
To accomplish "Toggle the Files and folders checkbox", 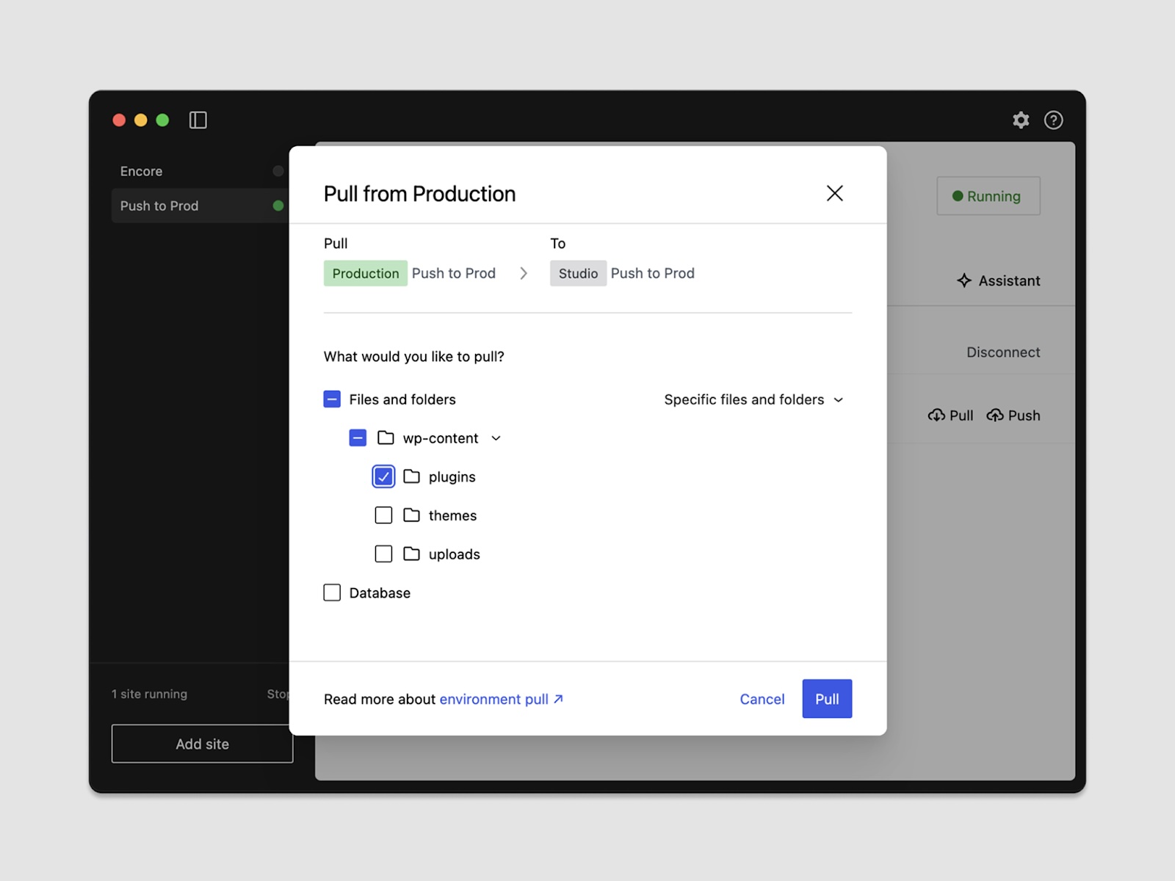I will (x=332, y=399).
